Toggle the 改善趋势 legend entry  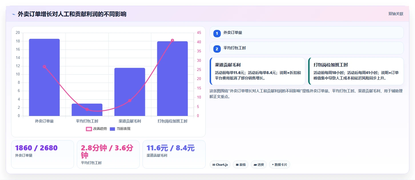97,129
